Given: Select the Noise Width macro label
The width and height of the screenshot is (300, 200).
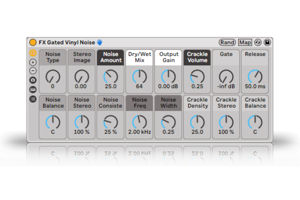Looking at the screenshot, I should pos(168,103).
